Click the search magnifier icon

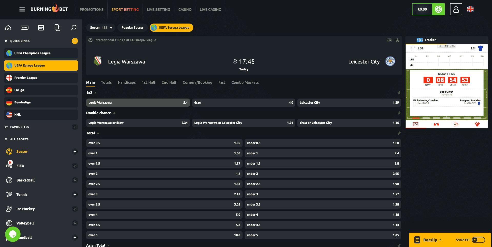click(74, 28)
